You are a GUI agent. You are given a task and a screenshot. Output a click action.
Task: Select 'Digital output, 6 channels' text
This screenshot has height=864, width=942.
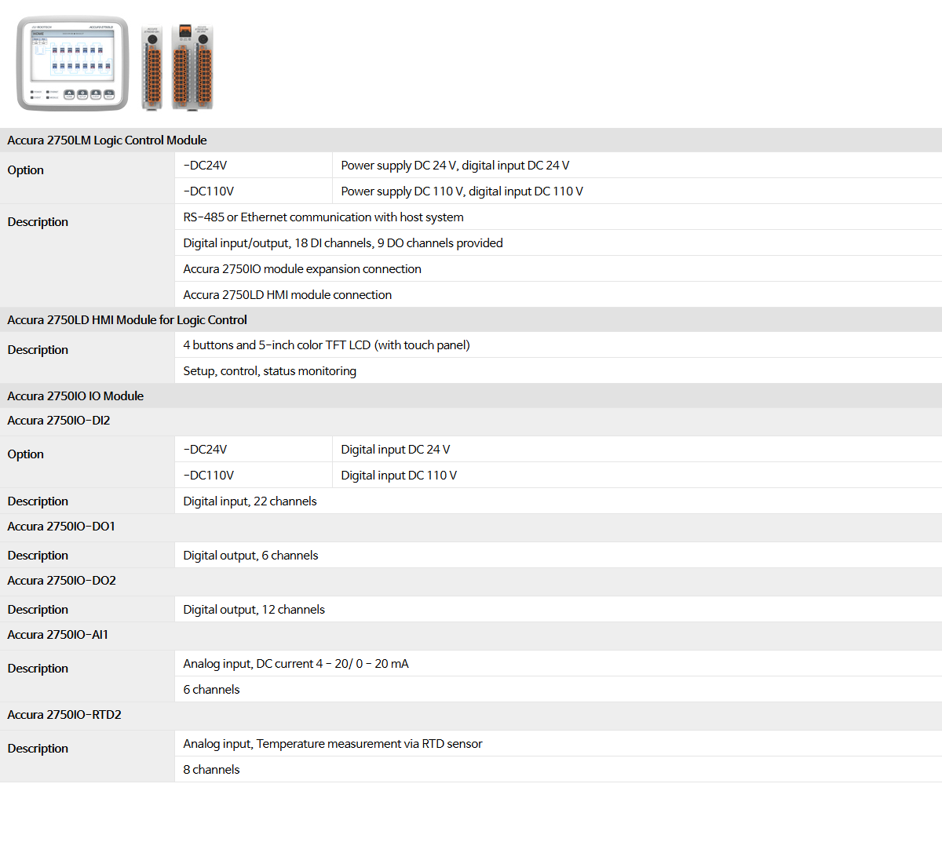point(251,556)
